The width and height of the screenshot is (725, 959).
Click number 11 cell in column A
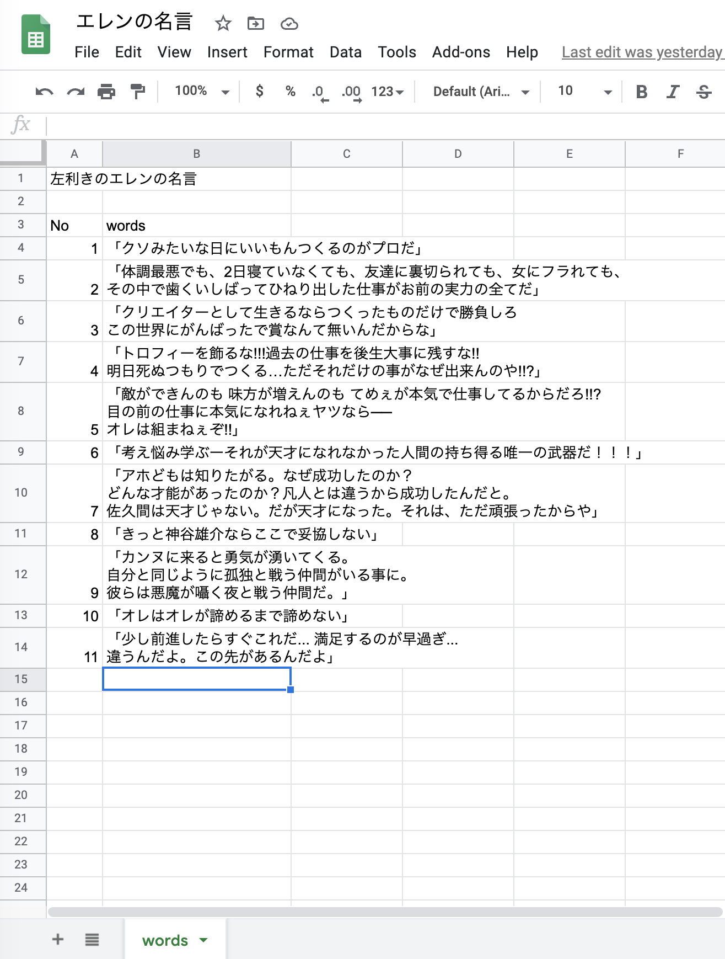74,648
